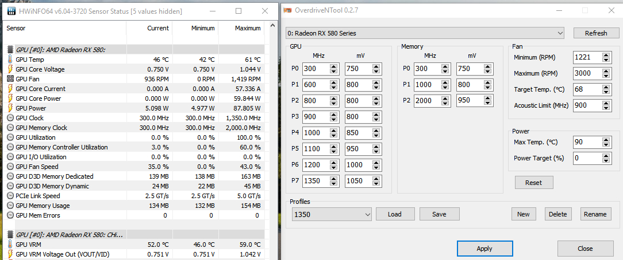The width and height of the screenshot is (623, 260).
Task: Click the HWiNFO64 title bar app icon
Action: [11, 11]
